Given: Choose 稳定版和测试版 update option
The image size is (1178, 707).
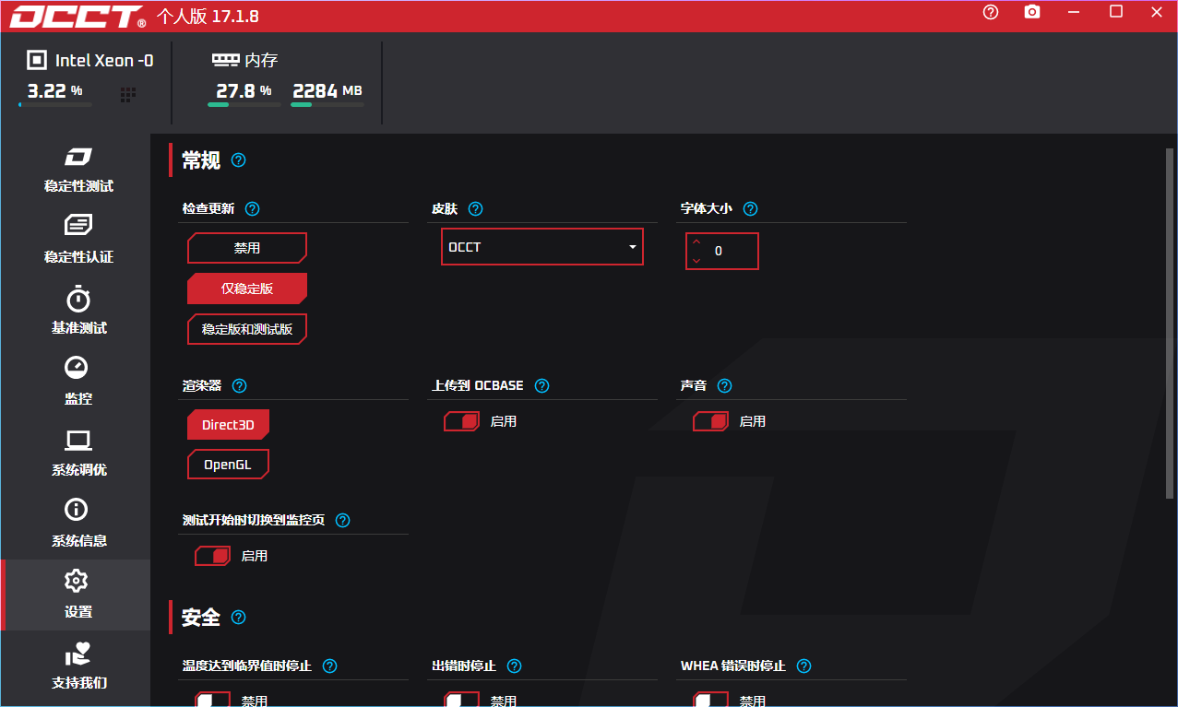Looking at the screenshot, I should click(x=247, y=329).
